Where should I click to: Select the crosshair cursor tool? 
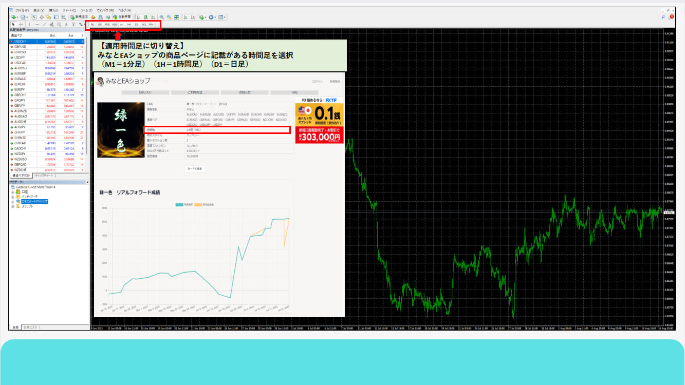(x=21, y=24)
